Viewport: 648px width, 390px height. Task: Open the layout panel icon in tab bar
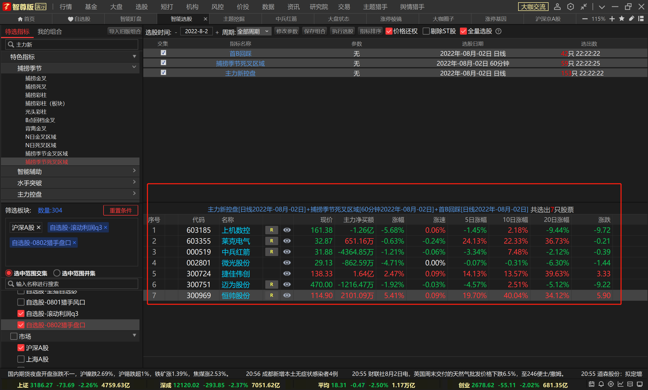pos(641,19)
